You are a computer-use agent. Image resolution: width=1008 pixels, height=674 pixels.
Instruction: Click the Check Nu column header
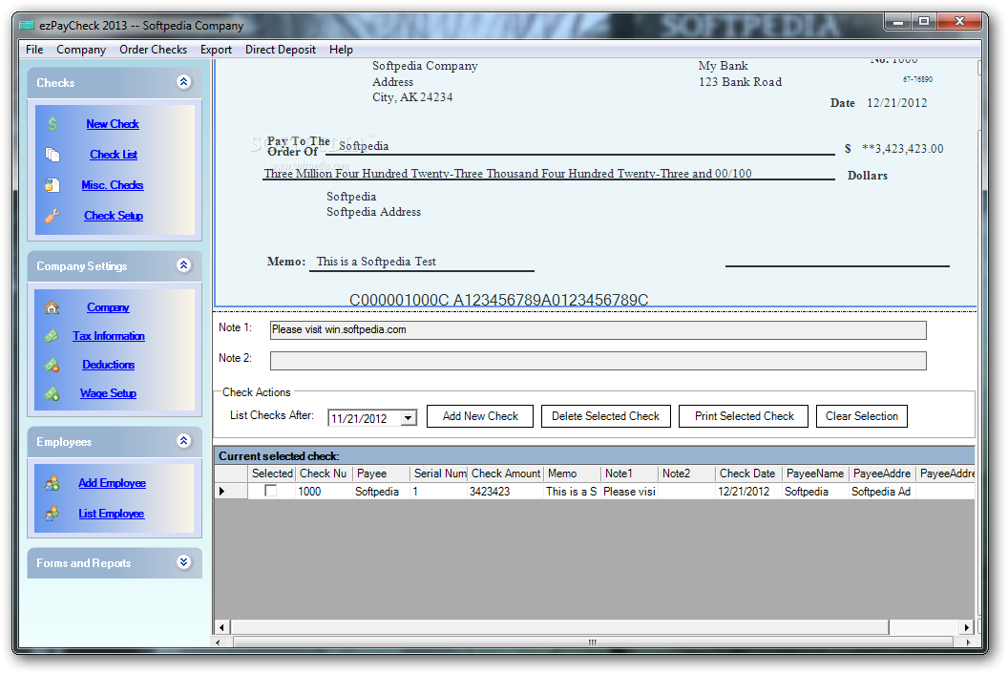(x=324, y=474)
